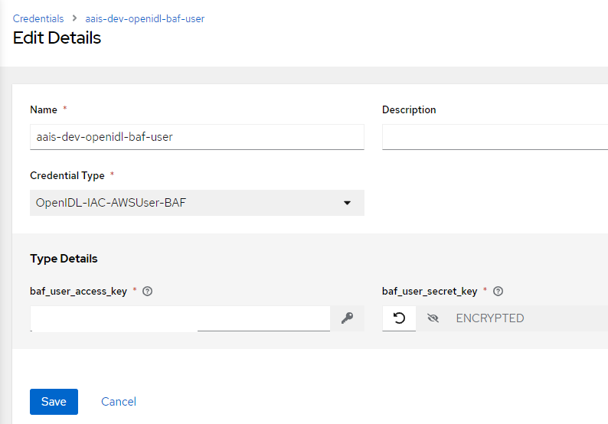Open help icon for baf_user_secret_key
The width and height of the screenshot is (608, 424).
click(x=498, y=291)
